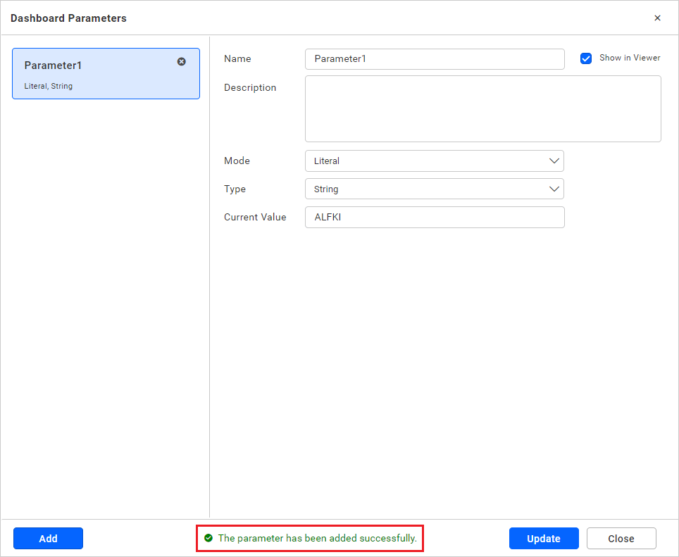Open the Type dropdown chevron

coord(554,189)
